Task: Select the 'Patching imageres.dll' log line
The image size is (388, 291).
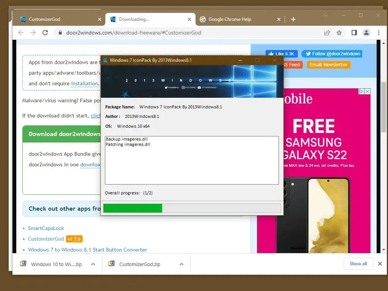Action: pyautogui.click(x=128, y=144)
